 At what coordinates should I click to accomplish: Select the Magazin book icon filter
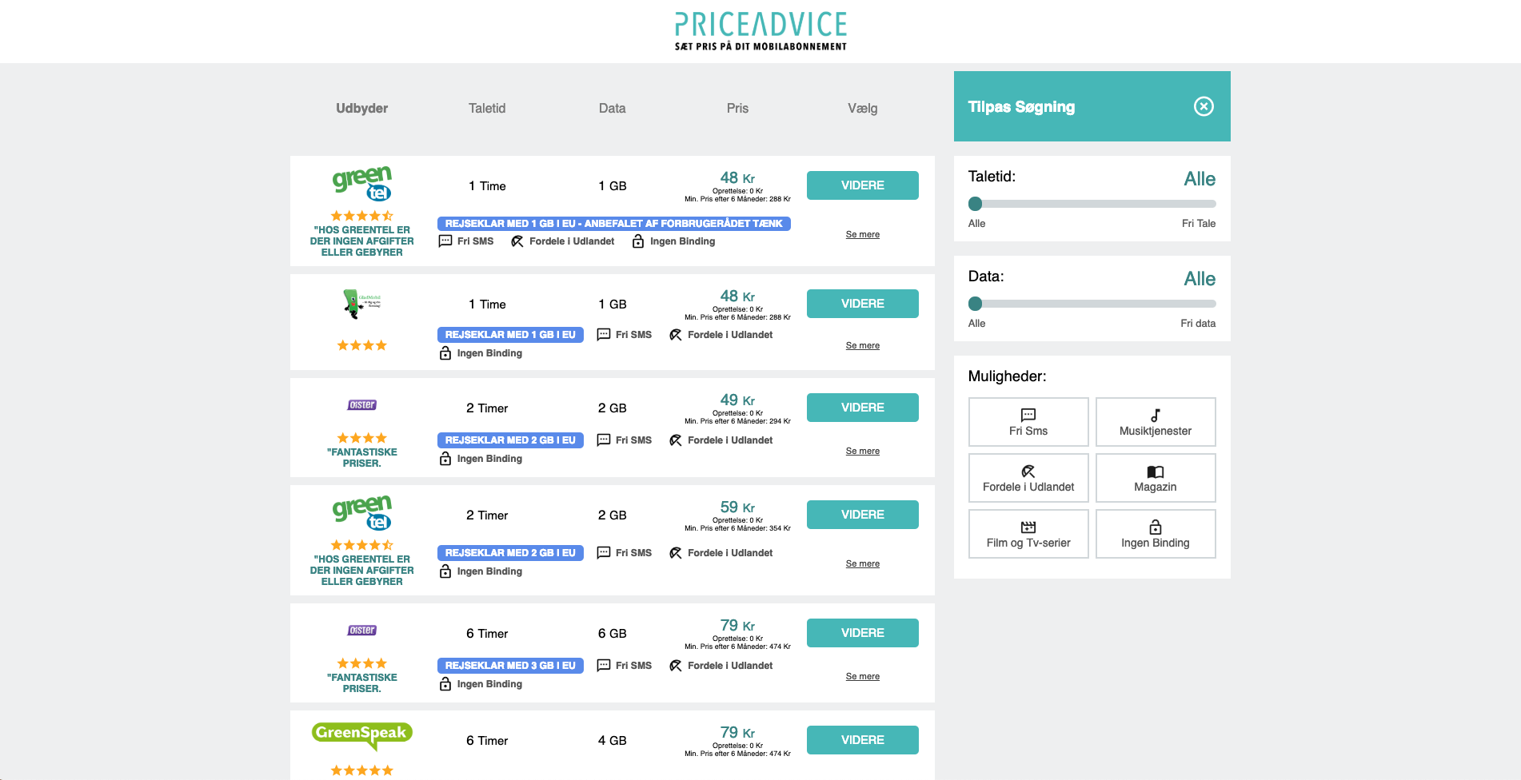click(1155, 472)
